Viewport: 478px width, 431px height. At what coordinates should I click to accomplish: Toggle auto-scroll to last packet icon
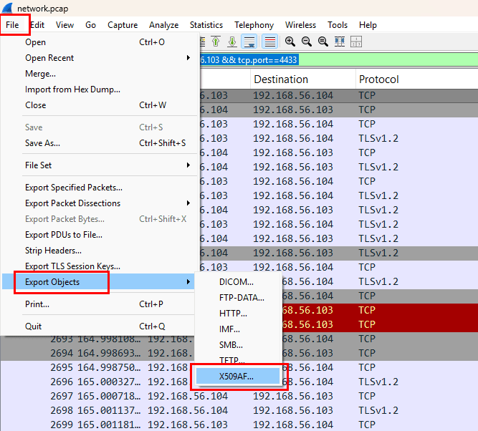coord(250,42)
